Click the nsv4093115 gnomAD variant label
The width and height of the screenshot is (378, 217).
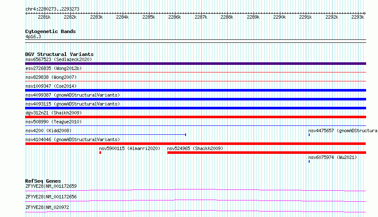pyautogui.click(x=73, y=104)
